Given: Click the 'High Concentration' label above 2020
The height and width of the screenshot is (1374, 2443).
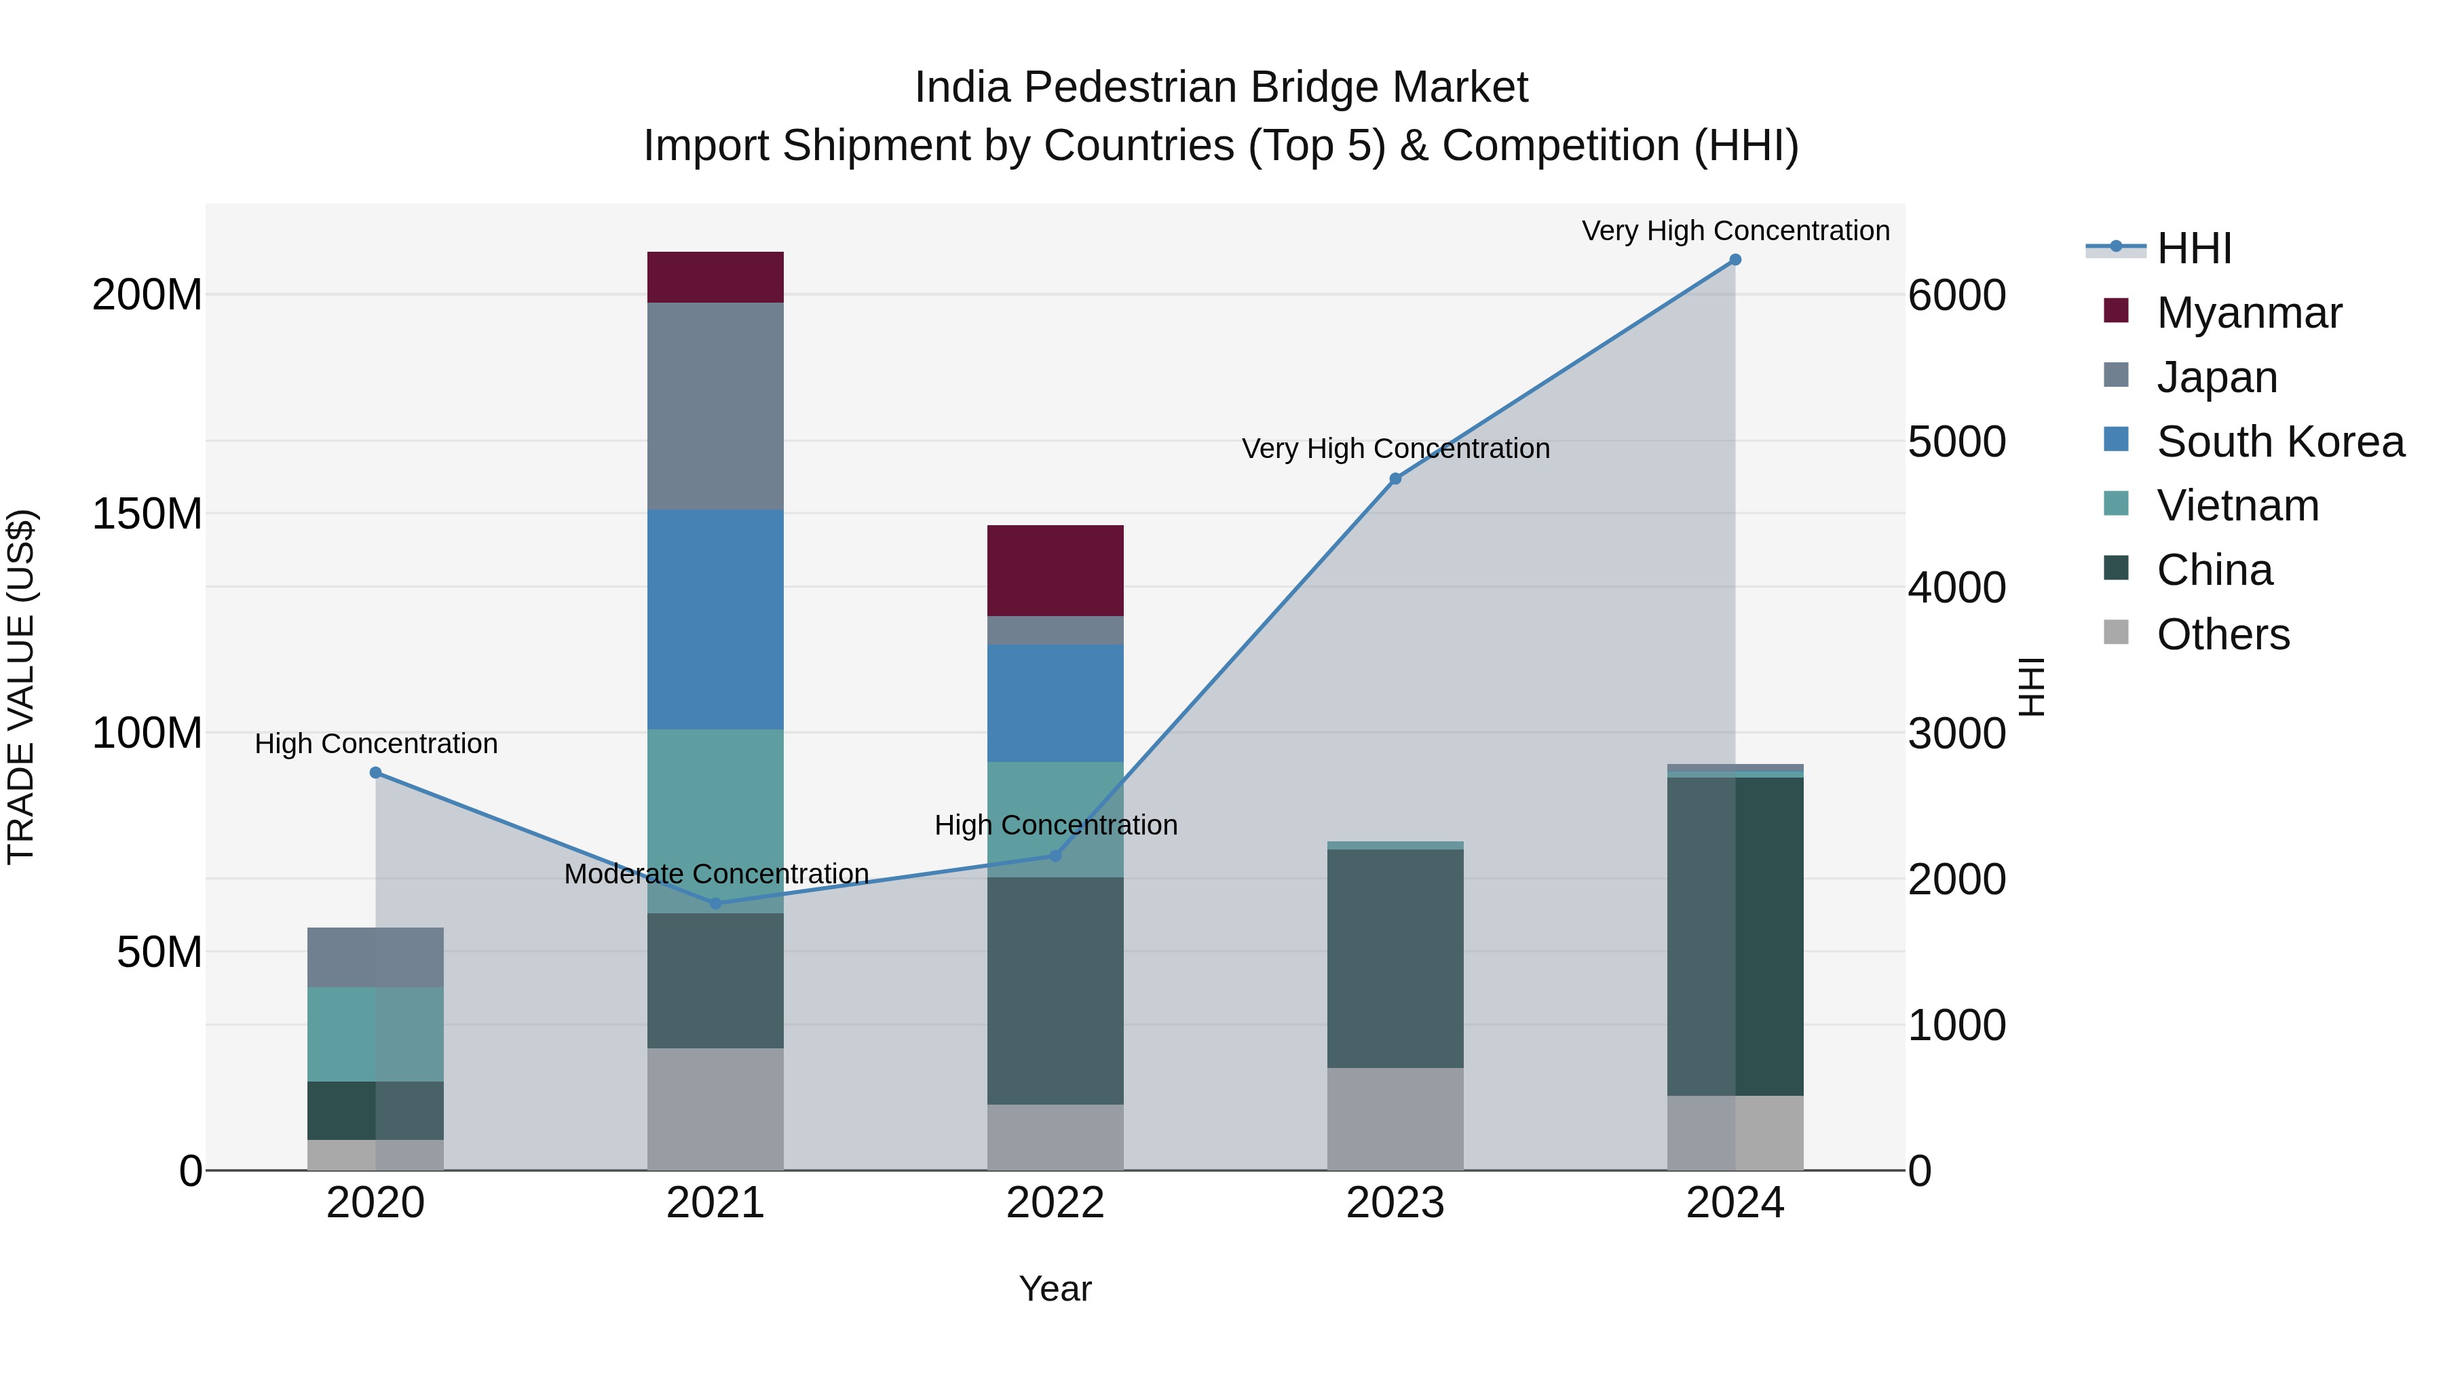Looking at the screenshot, I should point(375,744).
